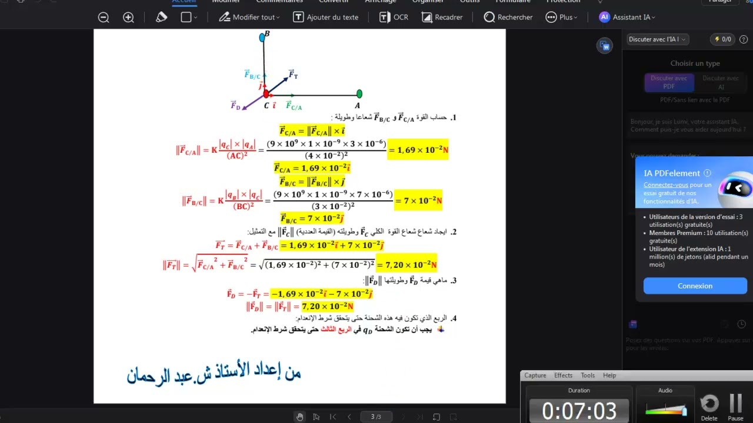Open the Modifier ribbon tab
The height and width of the screenshot is (423, 753).
[226, 2]
